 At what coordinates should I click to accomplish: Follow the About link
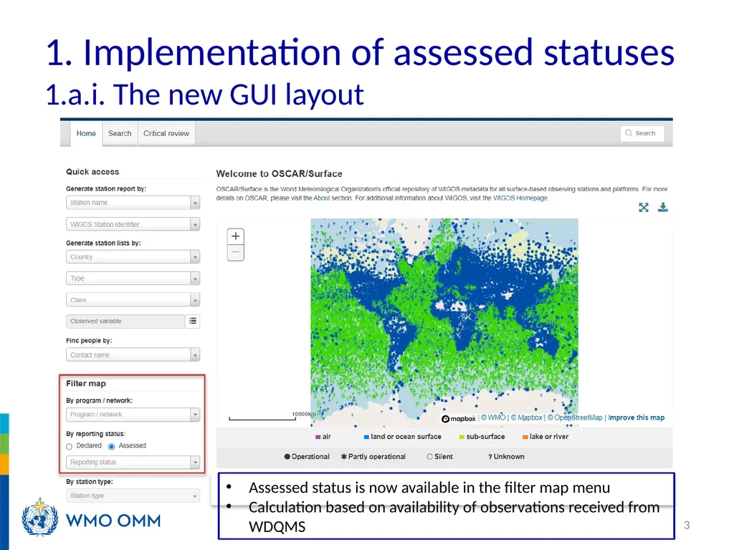[x=322, y=198]
